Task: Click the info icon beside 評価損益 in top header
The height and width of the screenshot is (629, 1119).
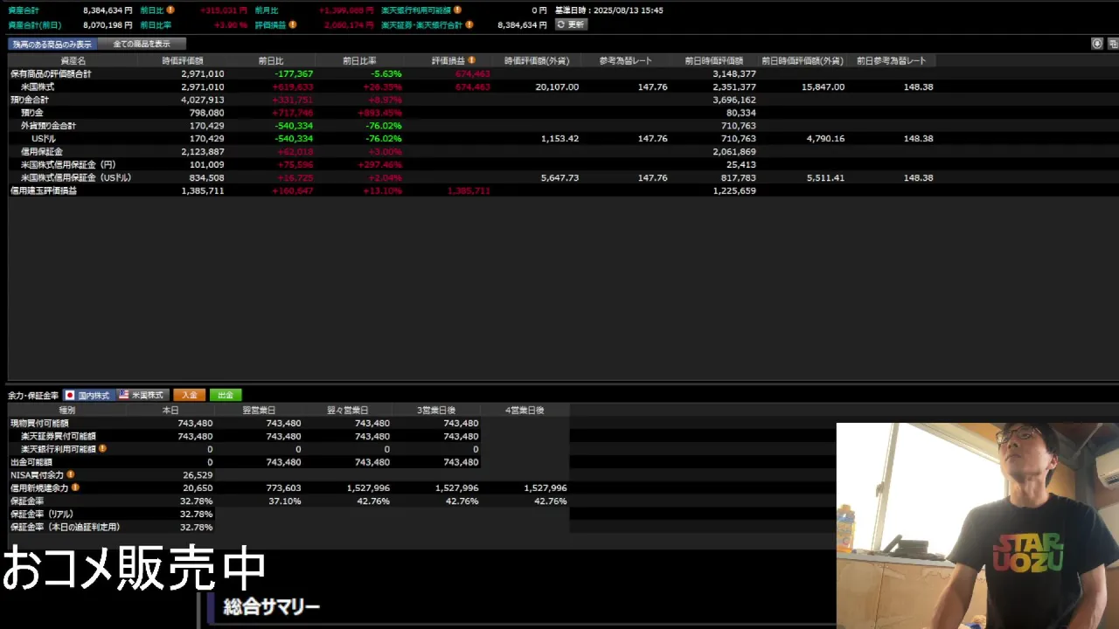Action: point(293,24)
